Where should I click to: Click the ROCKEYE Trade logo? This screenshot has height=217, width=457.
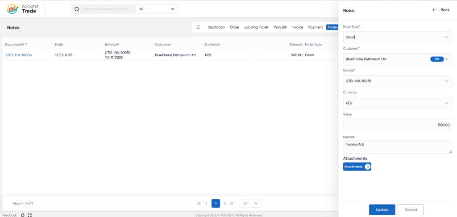[x=22, y=9]
